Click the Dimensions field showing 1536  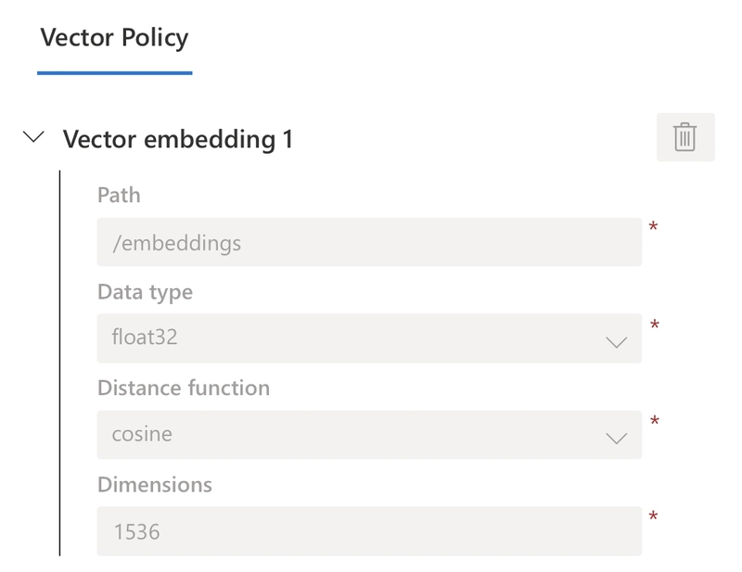pos(369,531)
